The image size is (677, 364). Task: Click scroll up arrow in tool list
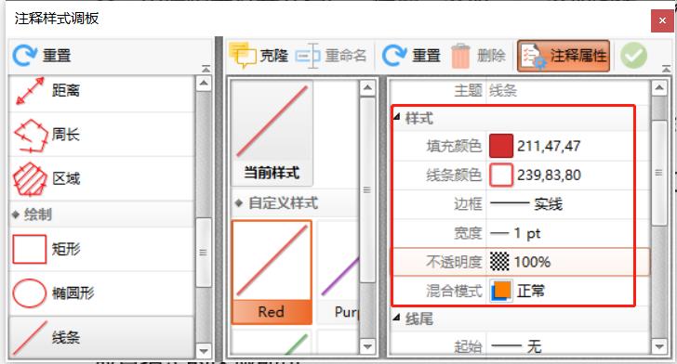tap(204, 83)
